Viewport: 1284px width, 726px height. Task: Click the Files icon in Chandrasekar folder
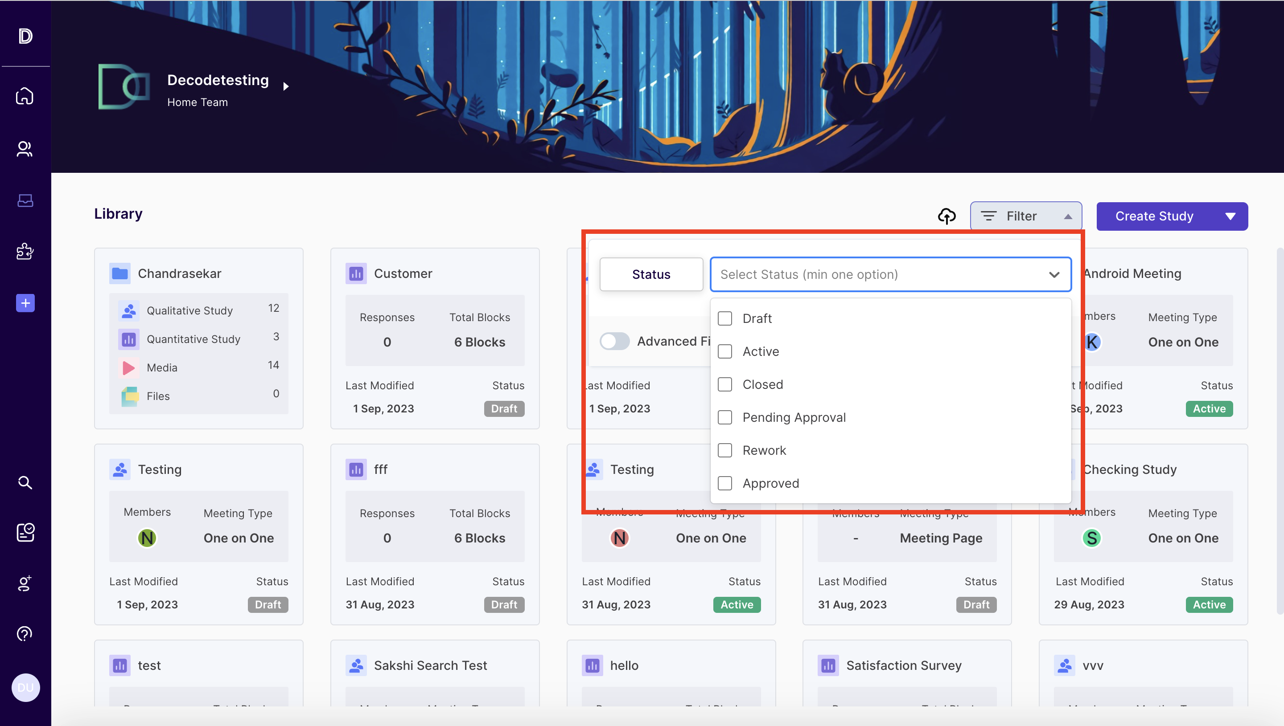click(x=130, y=396)
